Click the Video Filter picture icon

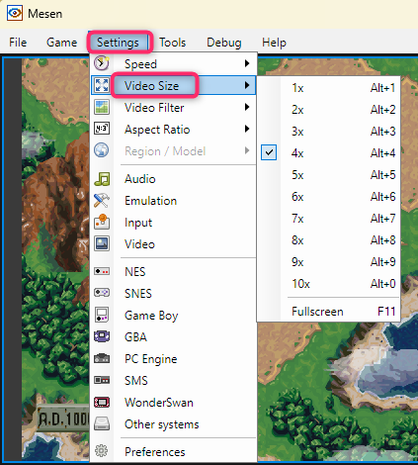[102, 107]
